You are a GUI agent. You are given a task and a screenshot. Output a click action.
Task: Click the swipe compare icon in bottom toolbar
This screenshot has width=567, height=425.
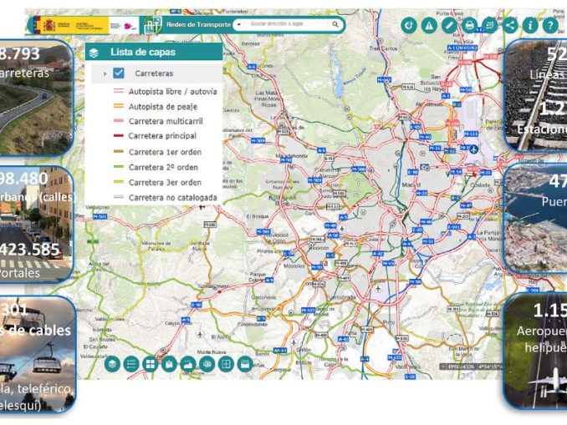click(225, 364)
